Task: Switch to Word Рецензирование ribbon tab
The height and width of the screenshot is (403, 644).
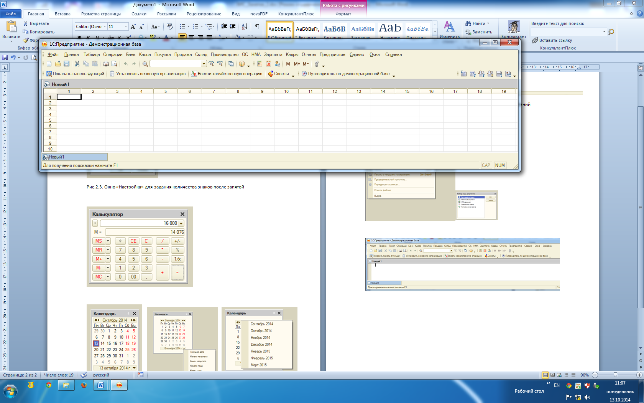Action: tap(204, 14)
